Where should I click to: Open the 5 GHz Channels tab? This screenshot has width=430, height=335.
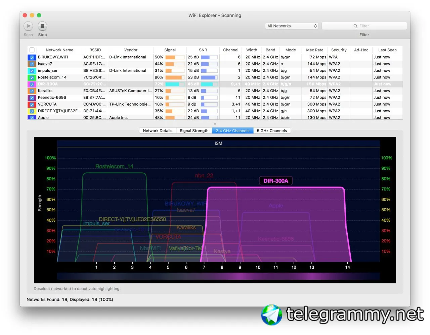coord(272,131)
